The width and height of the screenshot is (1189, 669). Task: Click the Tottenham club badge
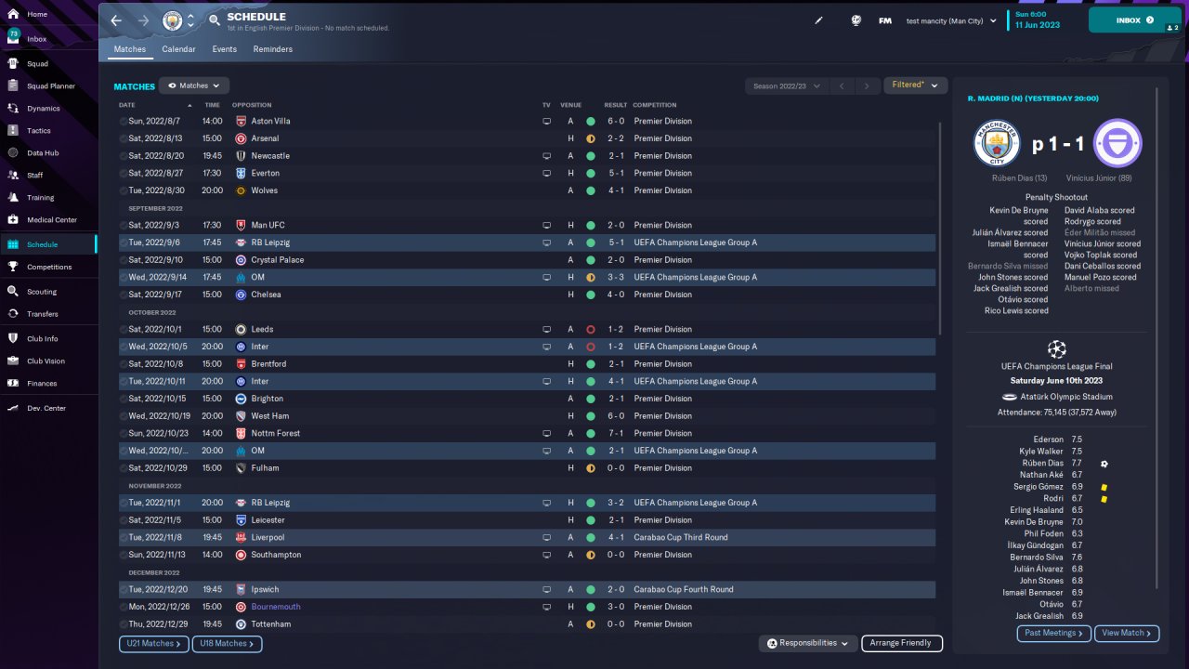tap(241, 624)
